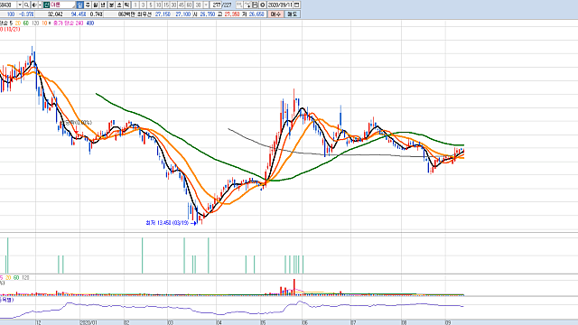Click the 60 label in volume panel legend
Screen dimensions: 578x325
coord(16,278)
